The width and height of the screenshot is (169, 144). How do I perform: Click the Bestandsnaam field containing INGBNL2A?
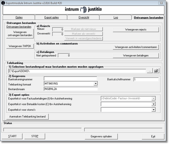click(71, 89)
